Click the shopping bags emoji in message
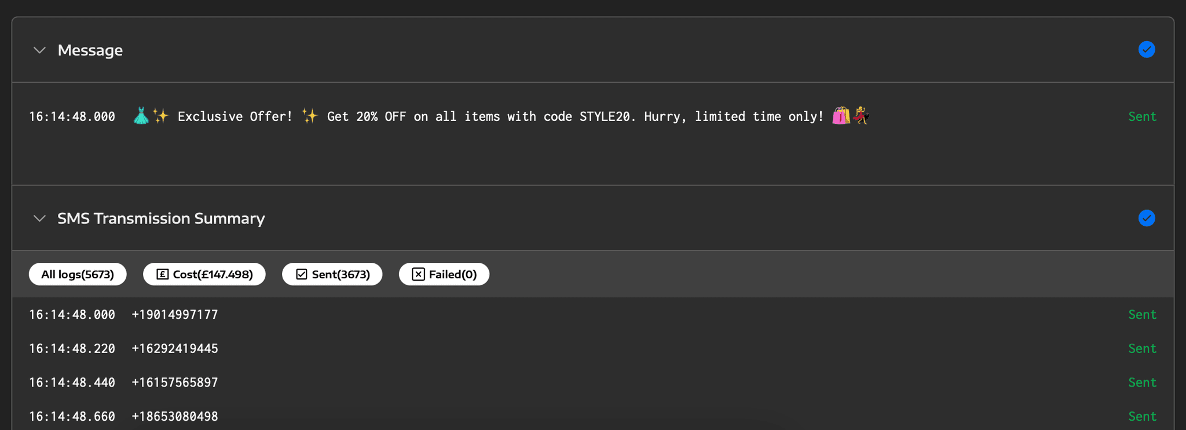Image resolution: width=1186 pixels, height=430 pixels. coord(840,116)
